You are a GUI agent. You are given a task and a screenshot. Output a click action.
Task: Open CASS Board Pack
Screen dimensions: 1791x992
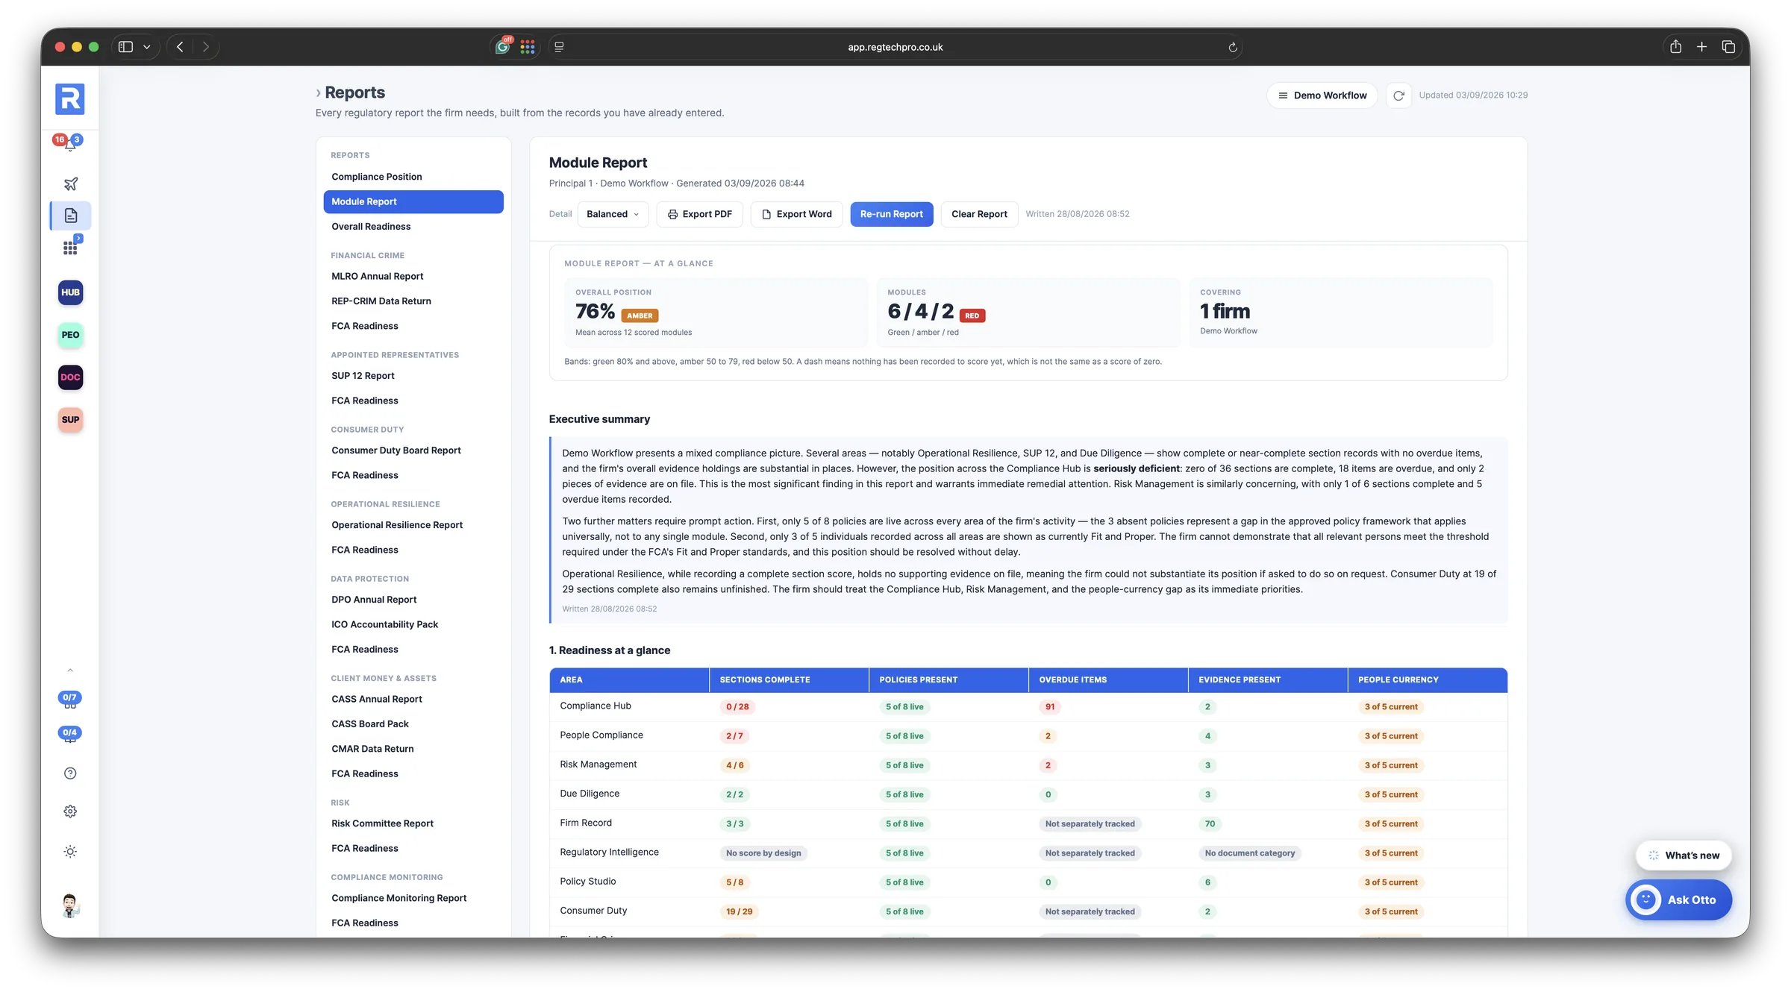[x=413, y=724]
